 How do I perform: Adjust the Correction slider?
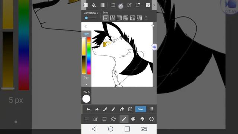[x=91, y=18]
